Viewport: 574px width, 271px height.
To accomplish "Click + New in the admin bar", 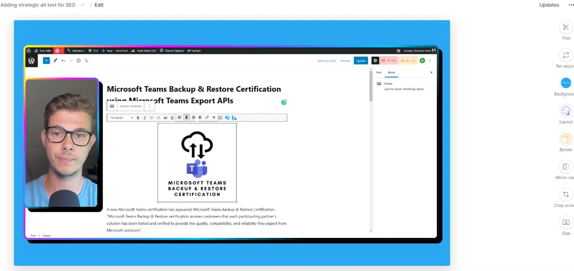I will 107,51.
